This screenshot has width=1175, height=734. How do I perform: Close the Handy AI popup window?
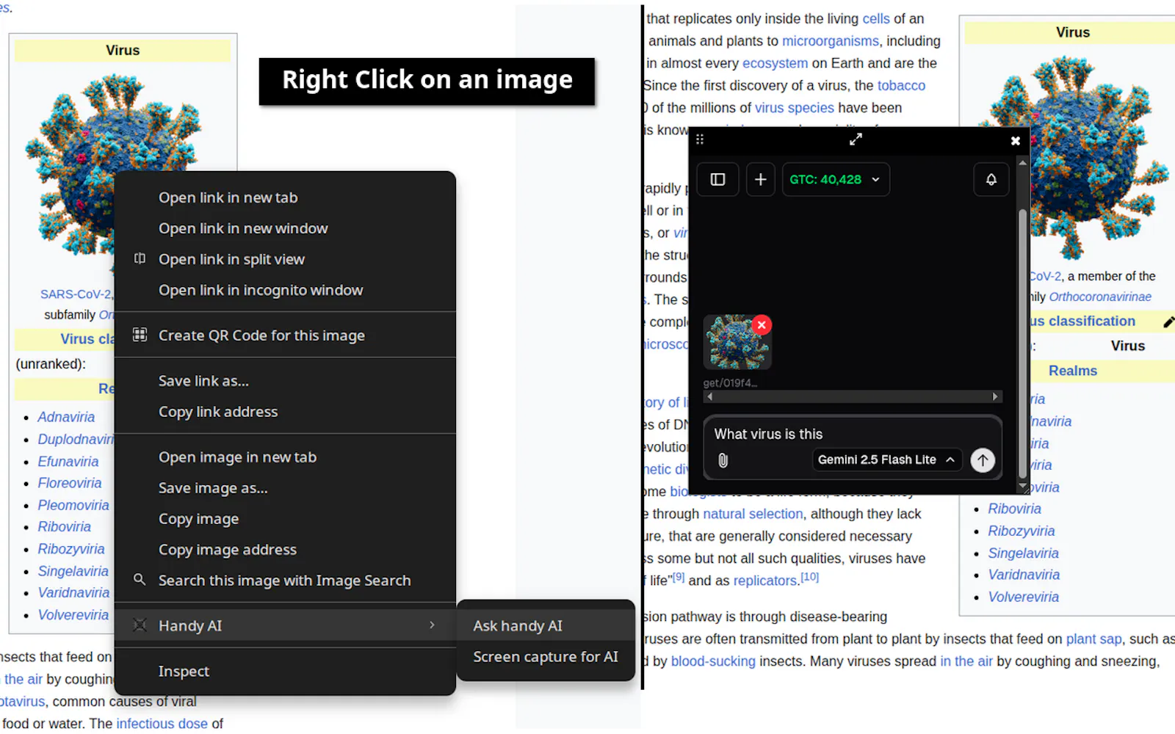point(1015,140)
